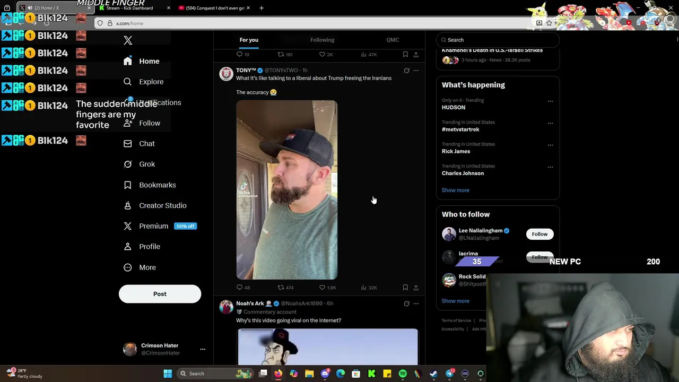Image resolution: width=679 pixels, height=382 pixels.
Task: Open Steam from the taskbar
Action: click(433, 374)
